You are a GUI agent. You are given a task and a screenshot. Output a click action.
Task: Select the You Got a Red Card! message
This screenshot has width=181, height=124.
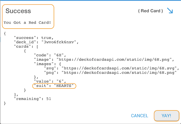coord(27,22)
